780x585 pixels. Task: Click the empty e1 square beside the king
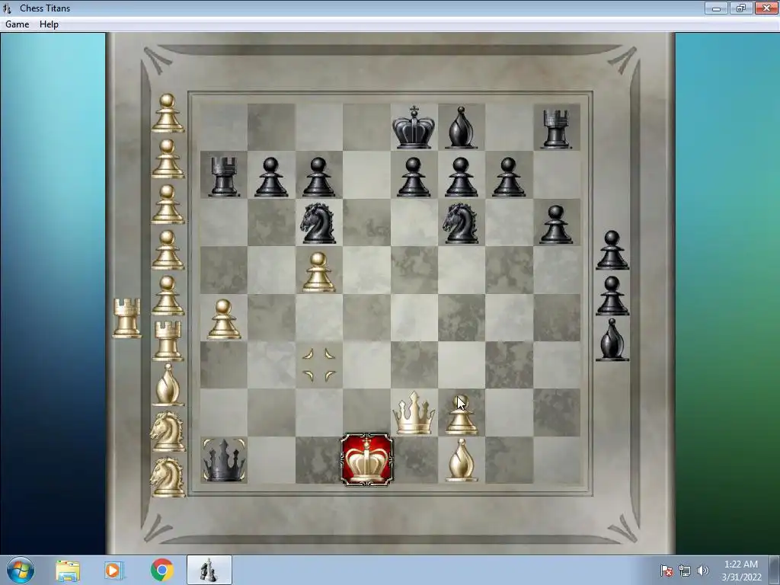[x=414, y=460]
